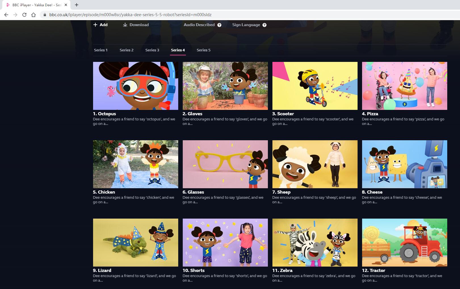The width and height of the screenshot is (460, 289).
Task: Choose the Audio Described version
Action: (x=199, y=25)
